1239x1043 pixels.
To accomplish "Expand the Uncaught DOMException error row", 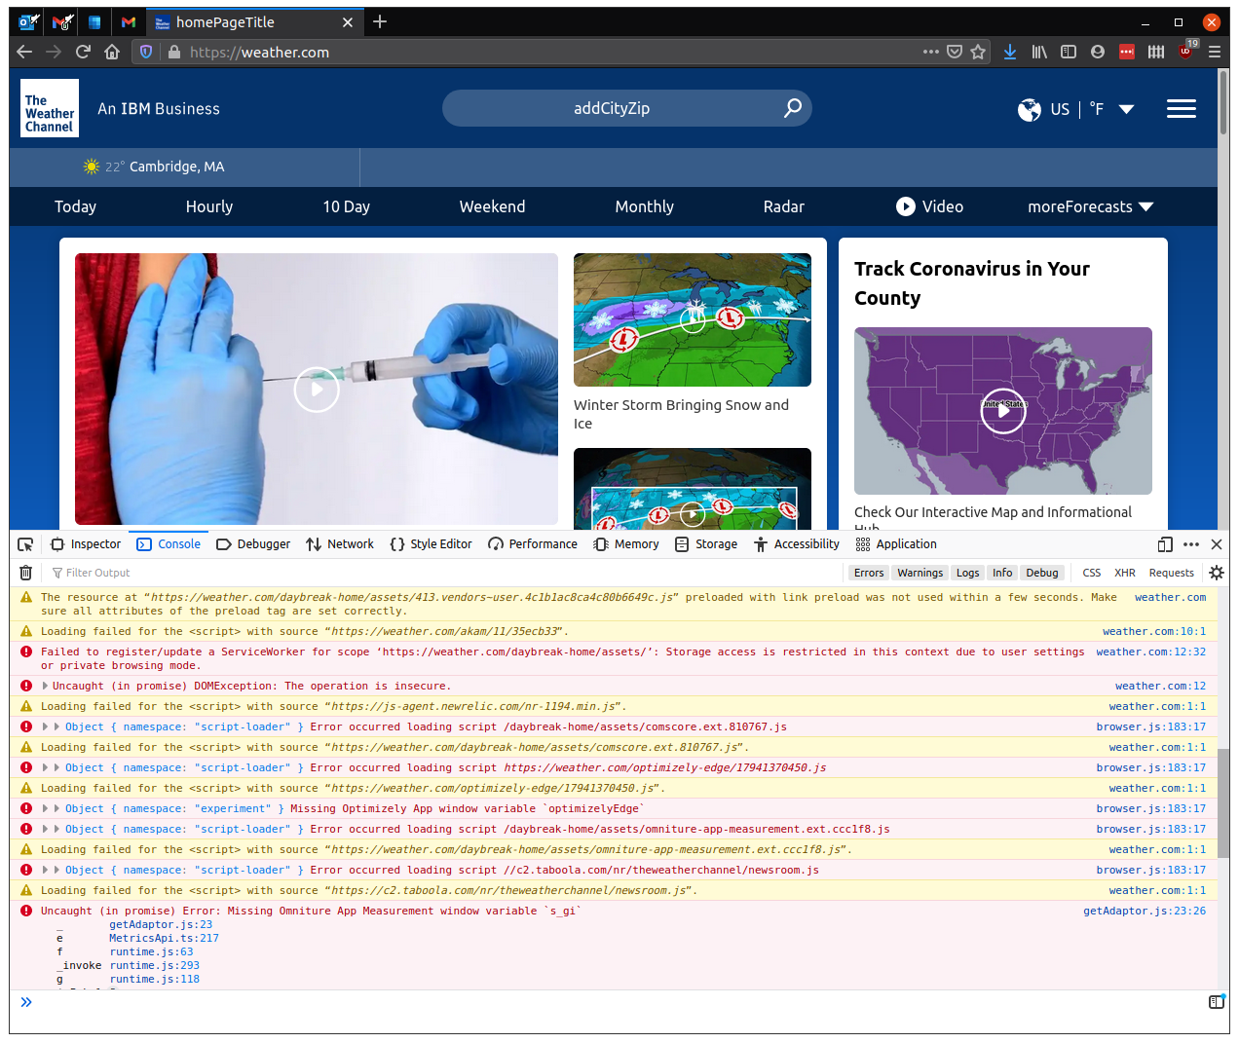I will (45, 687).
